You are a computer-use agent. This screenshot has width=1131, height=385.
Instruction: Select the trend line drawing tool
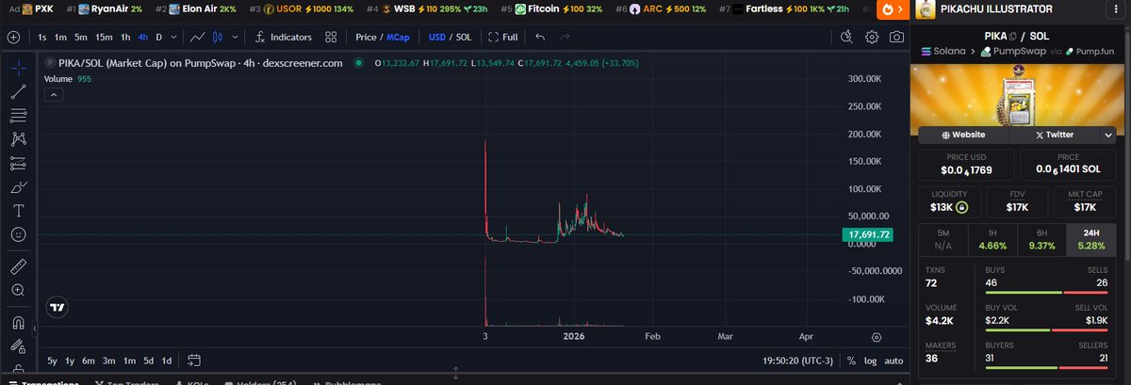(x=18, y=91)
